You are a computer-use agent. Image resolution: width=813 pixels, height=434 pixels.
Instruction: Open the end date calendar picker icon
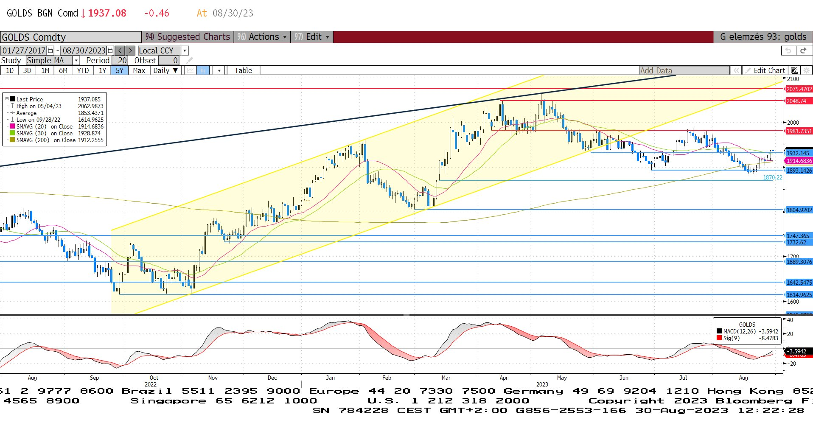click(x=110, y=50)
